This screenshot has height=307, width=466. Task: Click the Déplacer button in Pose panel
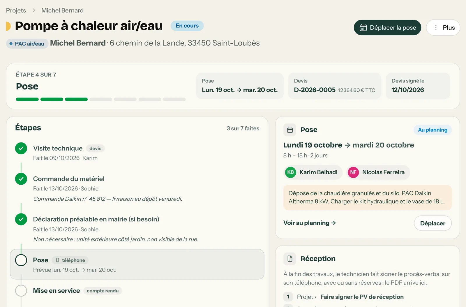433,223
